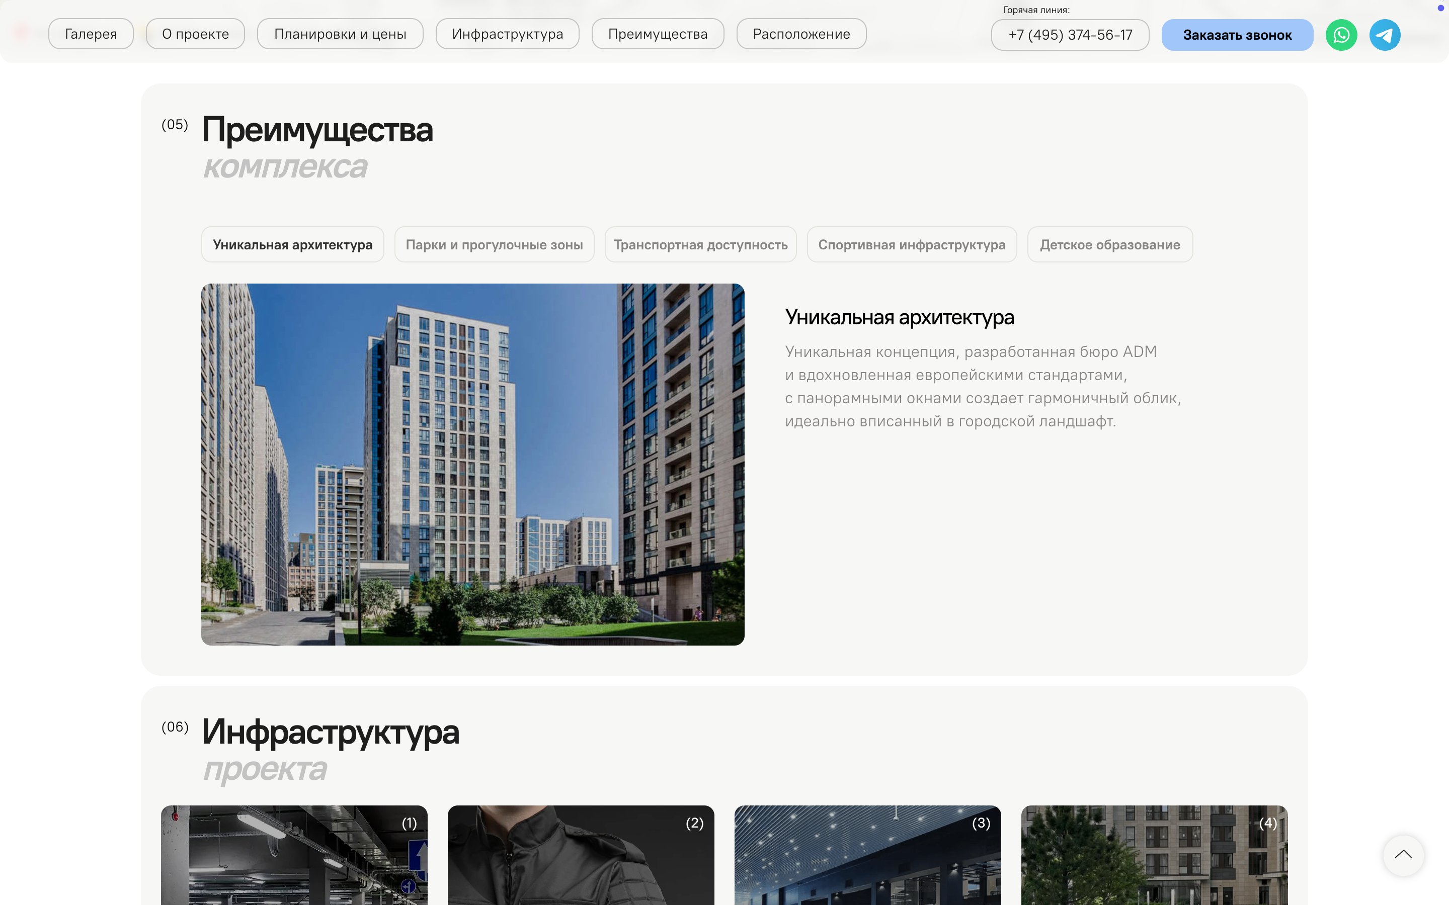Switch to Транспортная доступность tab
1449x905 pixels.
[700, 244]
